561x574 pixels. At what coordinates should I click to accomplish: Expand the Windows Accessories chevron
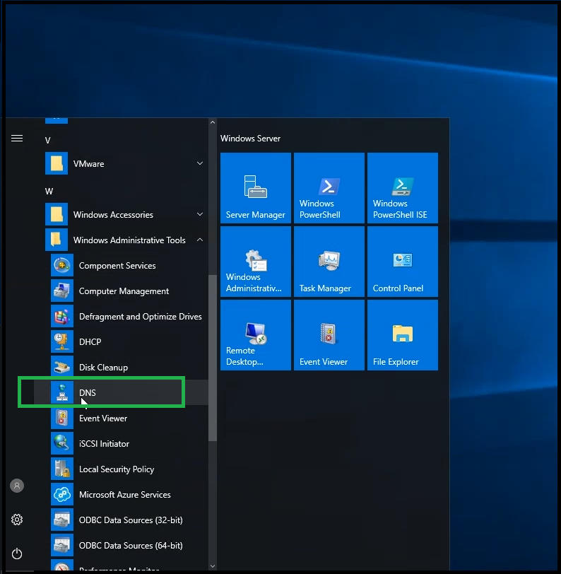click(200, 214)
